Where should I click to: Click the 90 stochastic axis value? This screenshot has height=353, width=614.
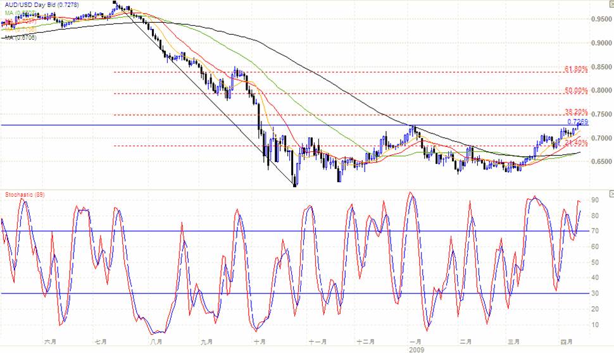coord(595,200)
